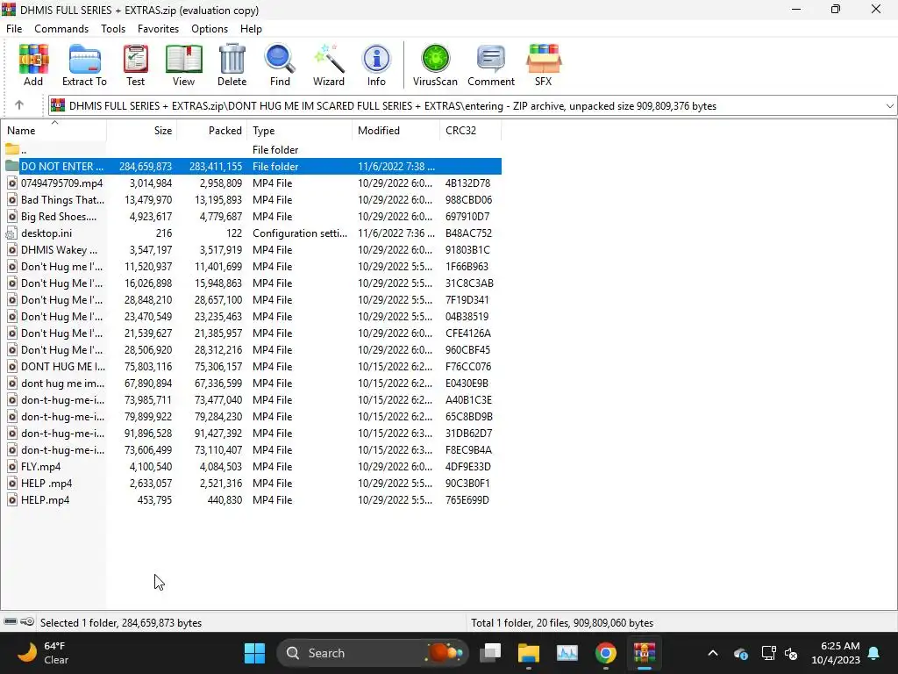Open File Explorer from the taskbar
898x674 pixels.
coord(529,653)
